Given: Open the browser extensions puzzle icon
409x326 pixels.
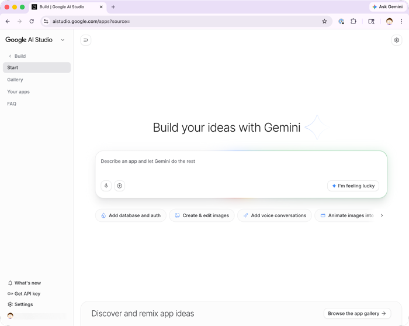Looking at the screenshot, I should point(353,21).
